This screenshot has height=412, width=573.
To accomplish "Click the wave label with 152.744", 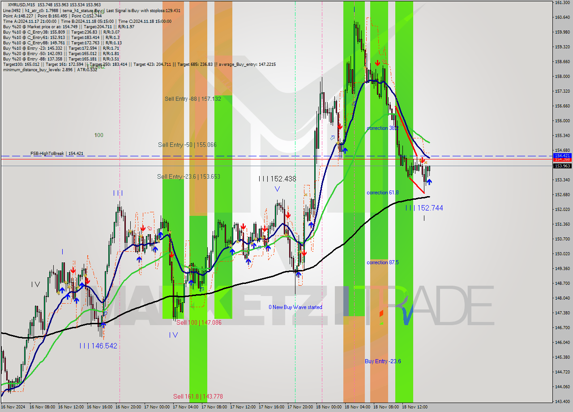I will 424,208.
